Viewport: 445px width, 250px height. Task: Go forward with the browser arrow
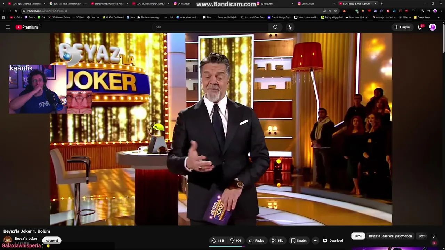(10, 11)
